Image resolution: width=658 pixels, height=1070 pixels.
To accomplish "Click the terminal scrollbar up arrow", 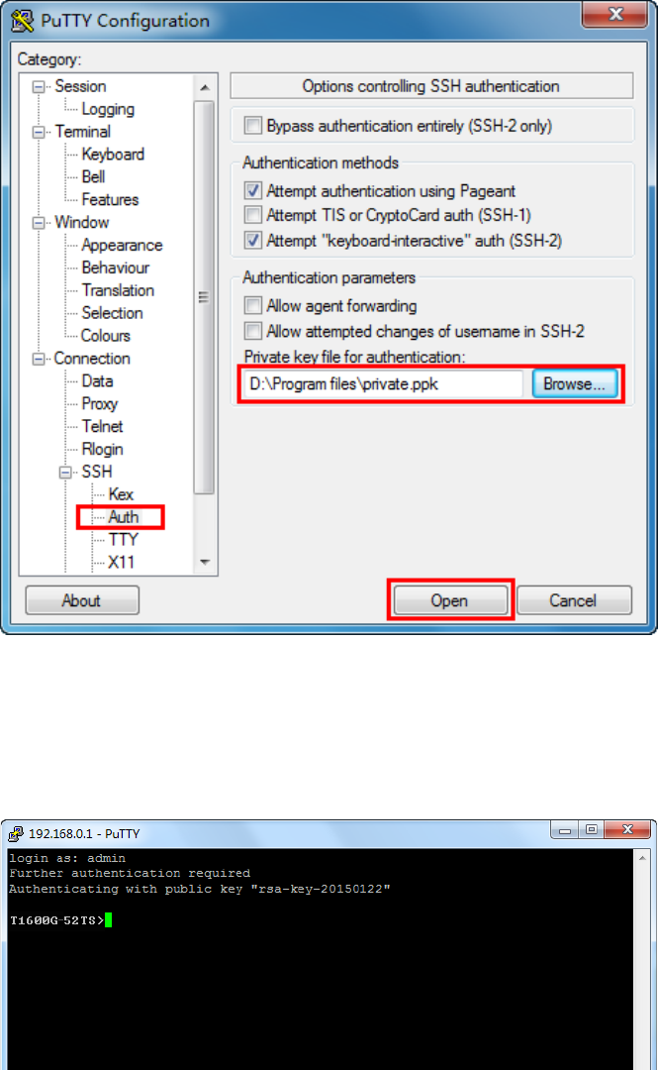I will (642, 858).
